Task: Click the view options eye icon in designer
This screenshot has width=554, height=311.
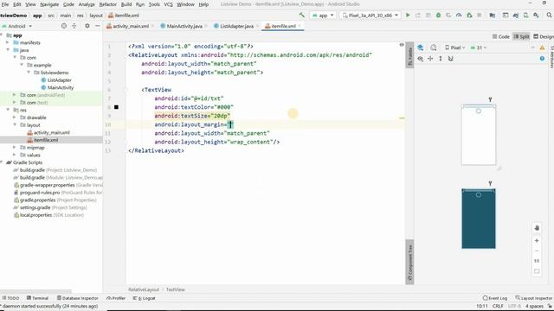Action: pos(420,59)
